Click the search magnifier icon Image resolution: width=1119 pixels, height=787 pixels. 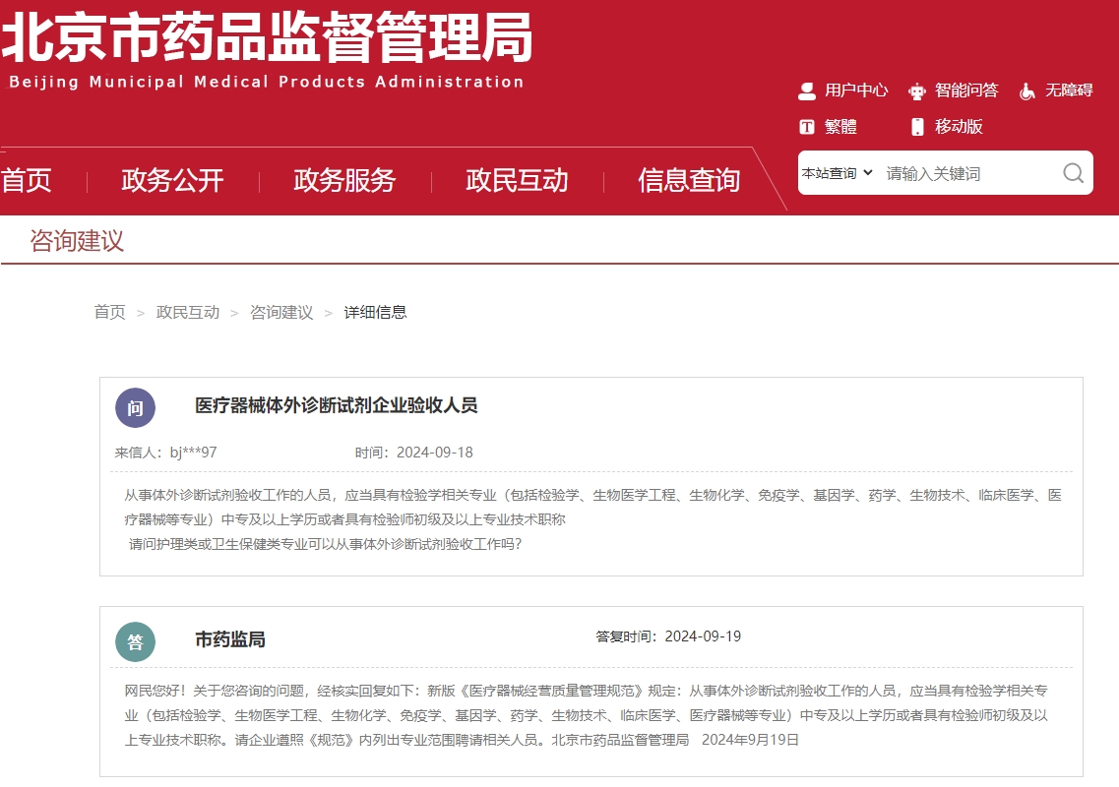[x=1072, y=172]
